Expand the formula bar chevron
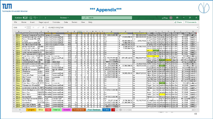The image size is (213, 119). click(x=198, y=28)
